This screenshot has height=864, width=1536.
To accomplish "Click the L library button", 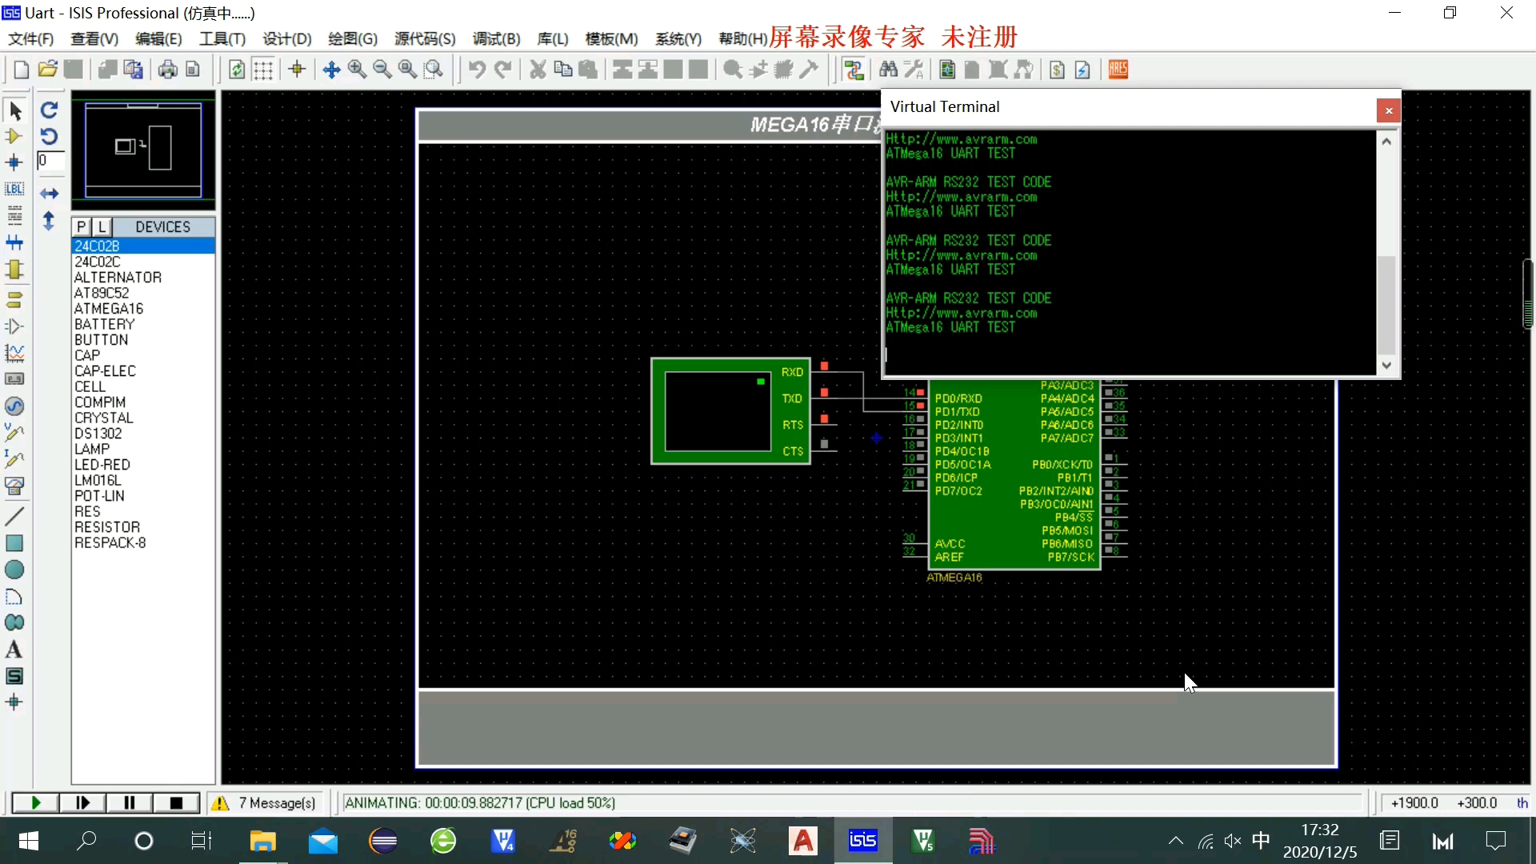I will point(102,227).
